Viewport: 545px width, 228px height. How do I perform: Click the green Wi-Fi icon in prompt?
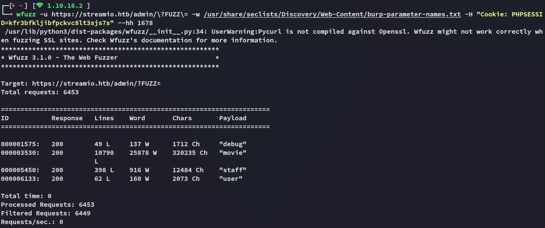click(39, 6)
